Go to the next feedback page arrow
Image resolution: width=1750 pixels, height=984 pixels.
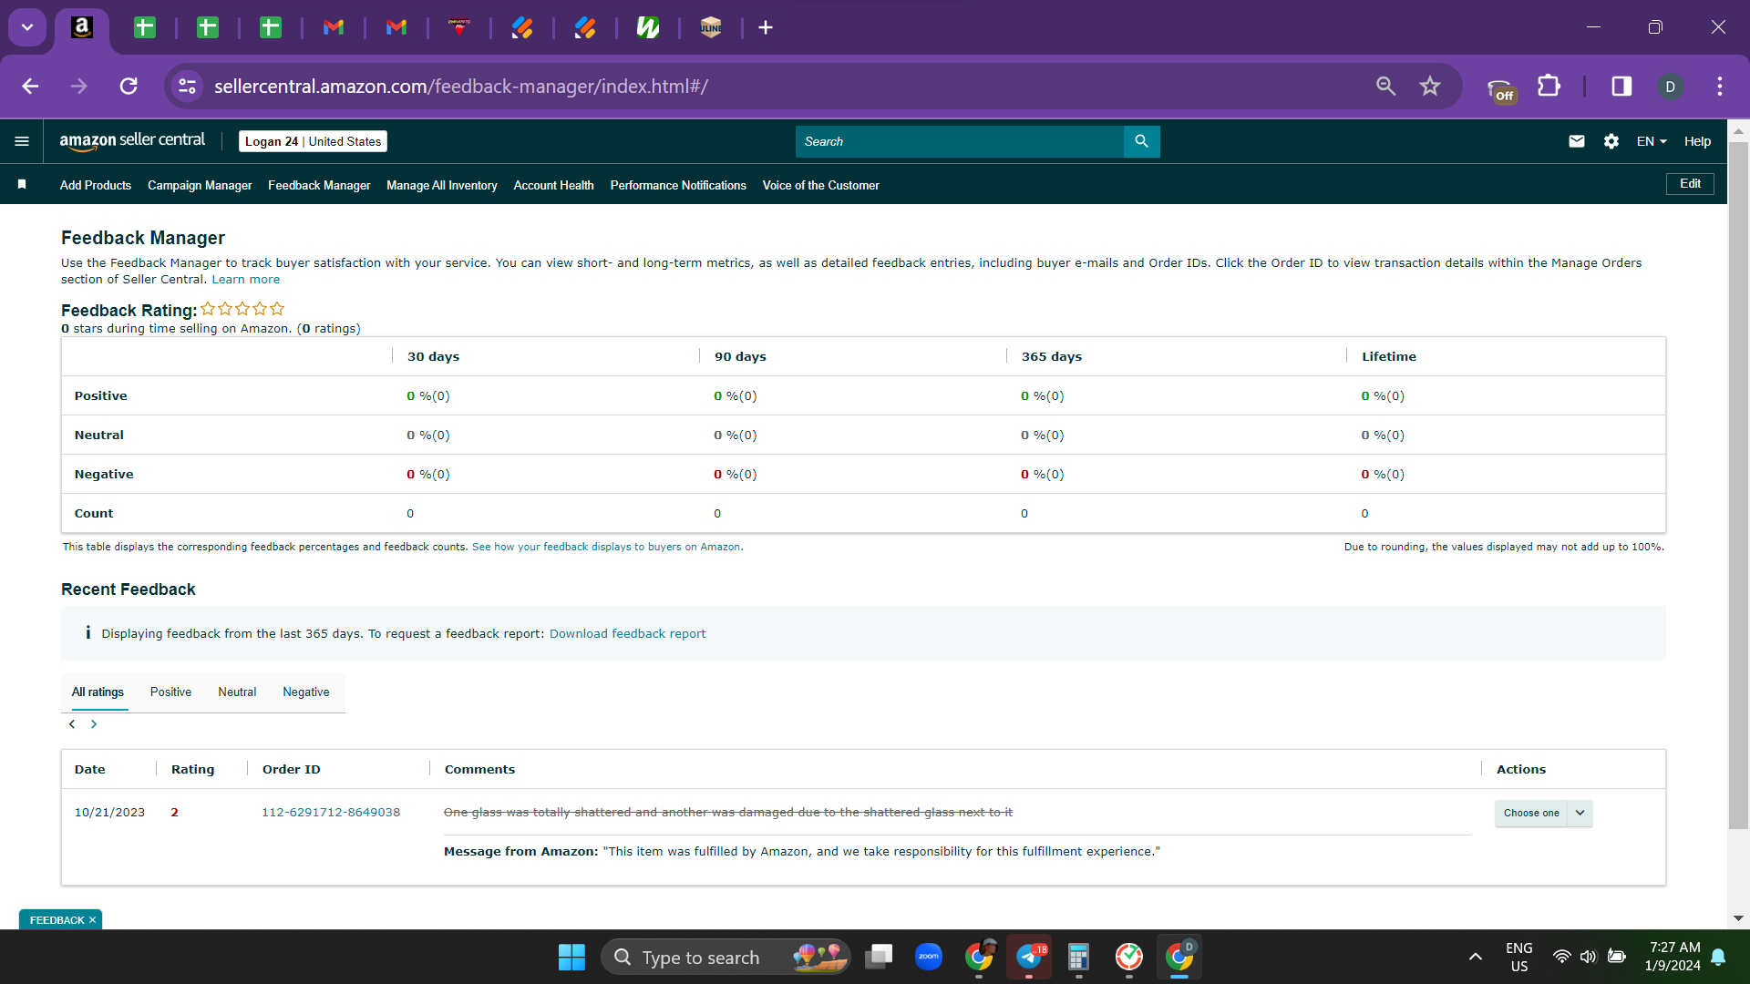[x=93, y=724]
